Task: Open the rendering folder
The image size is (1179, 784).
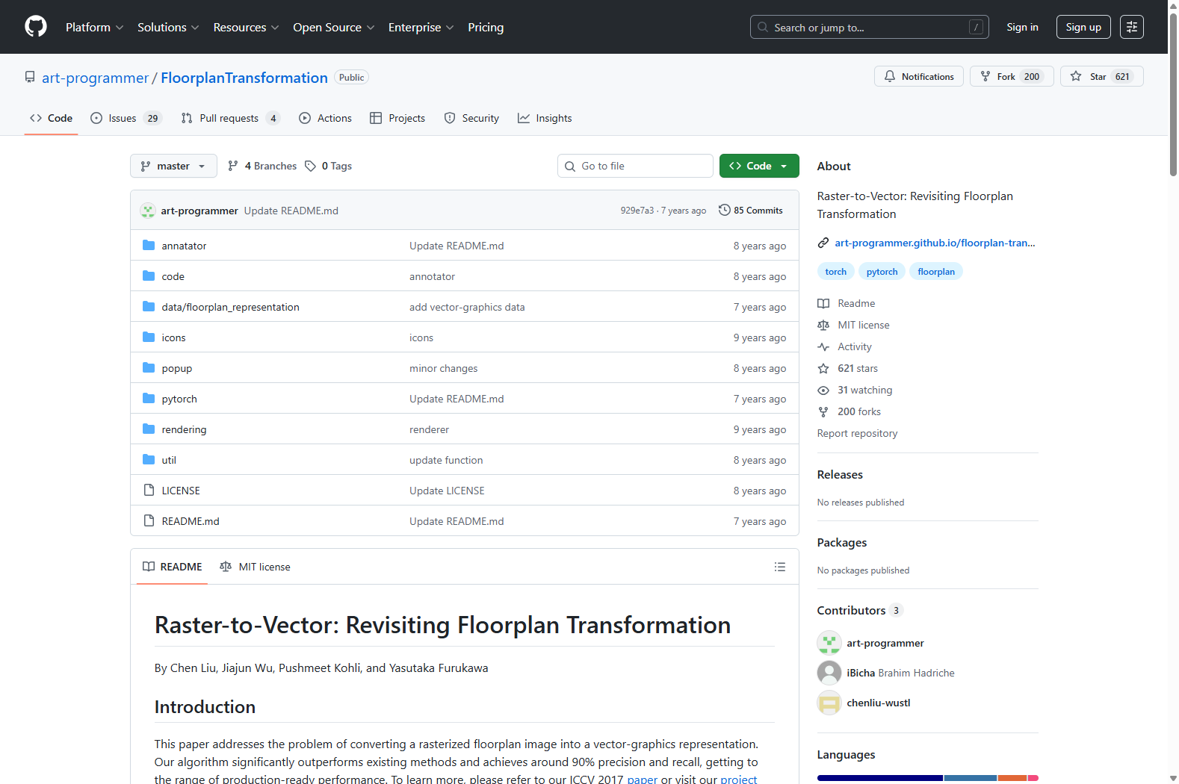Action: pyautogui.click(x=184, y=429)
